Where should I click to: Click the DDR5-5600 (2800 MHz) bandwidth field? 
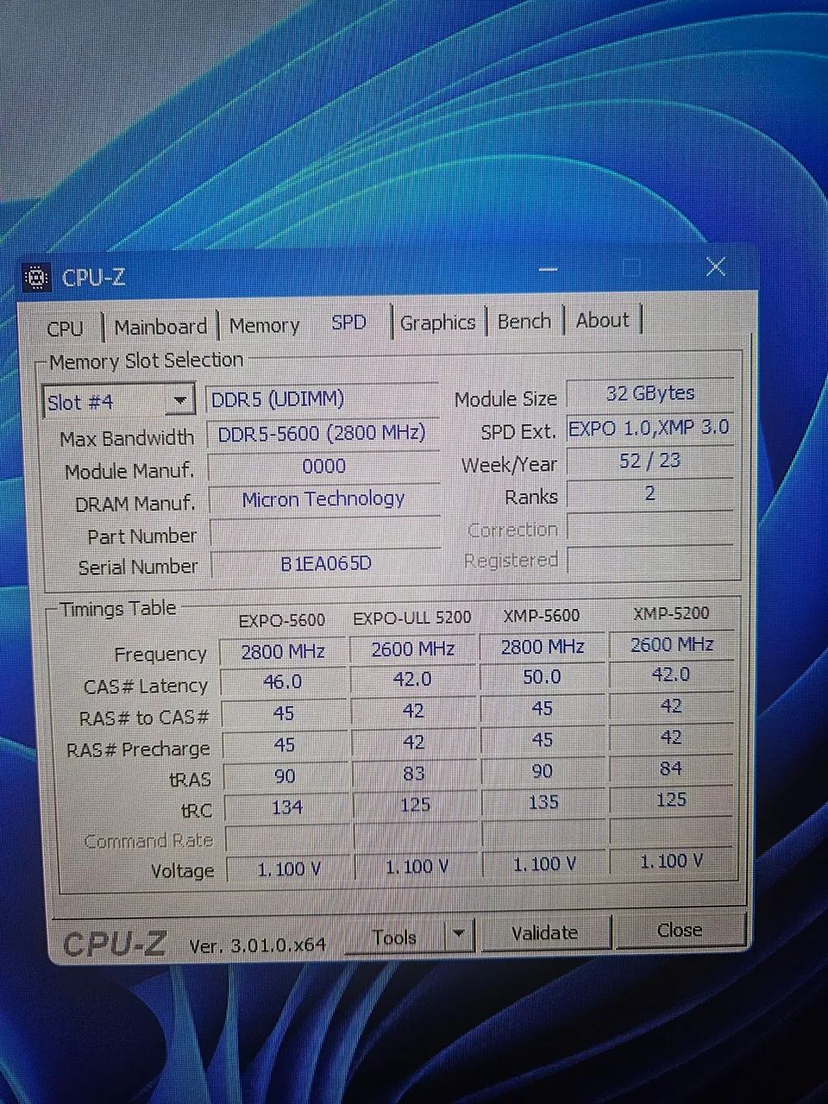pos(323,433)
